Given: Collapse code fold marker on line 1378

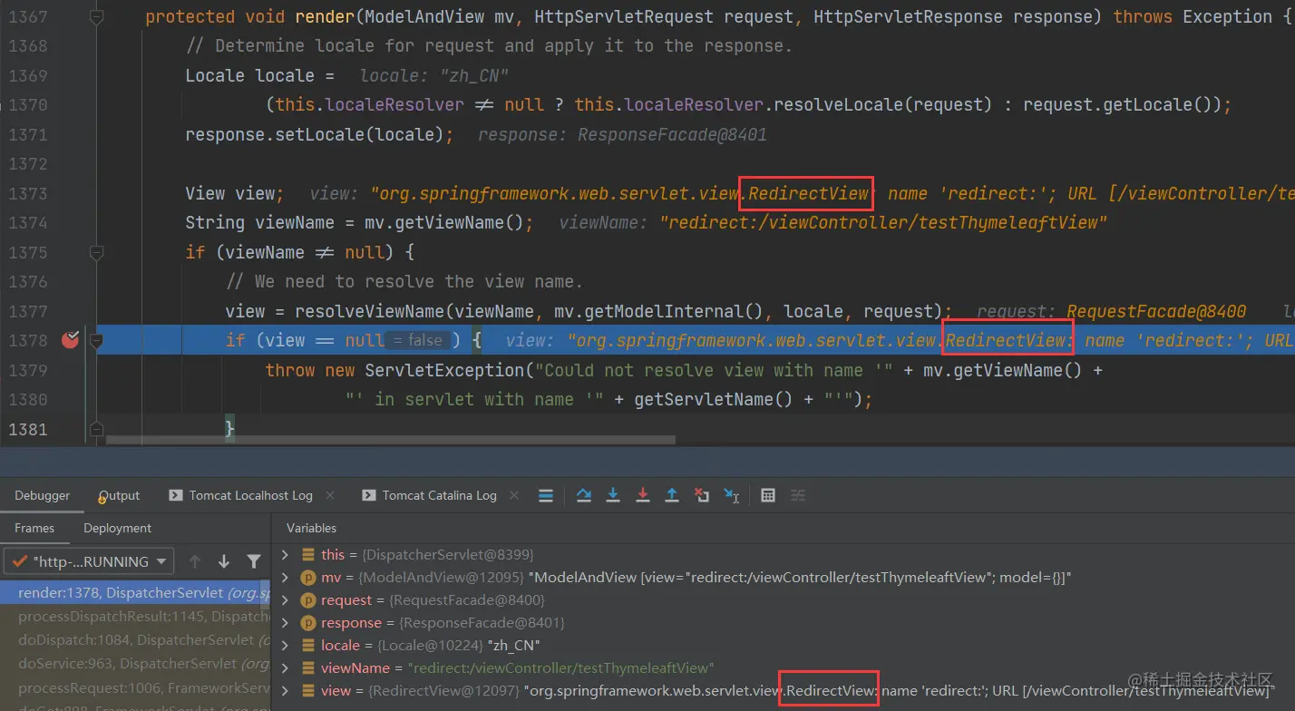Looking at the screenshot, I should (x=96, y=340).
